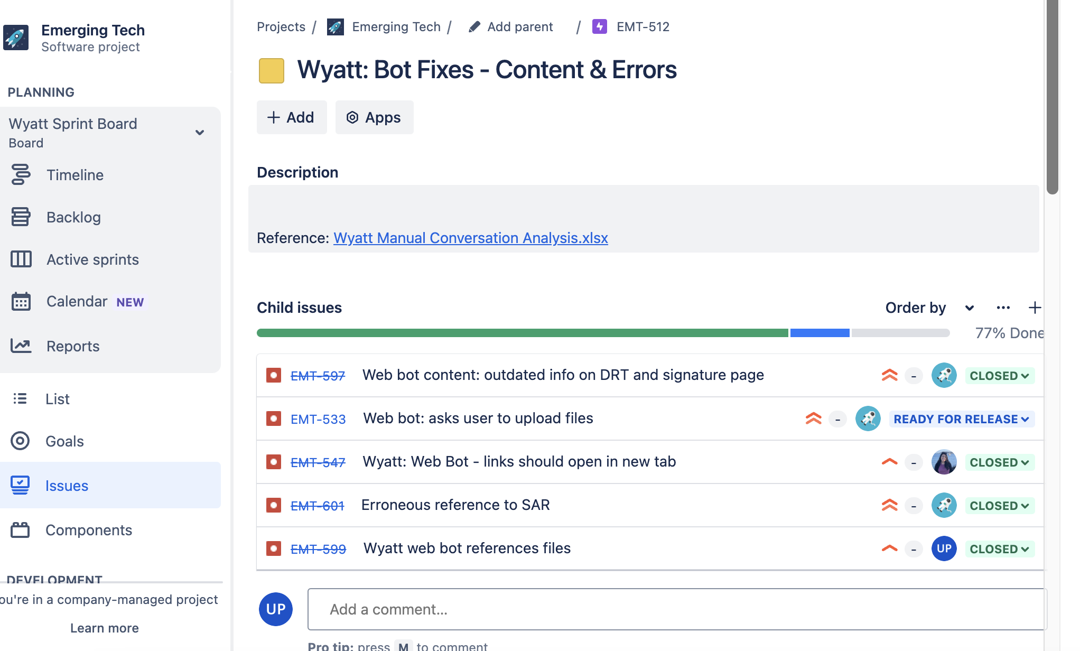
Task: Open child issues more actions ellipsis
Action: click(1003, 308)
